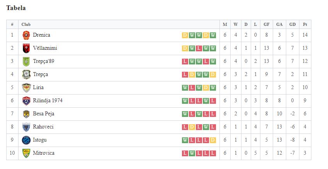The width and height of the screenshot is (328, 169).
Task: Click Istogu's yellow D form badge
Action: [213, 140]
